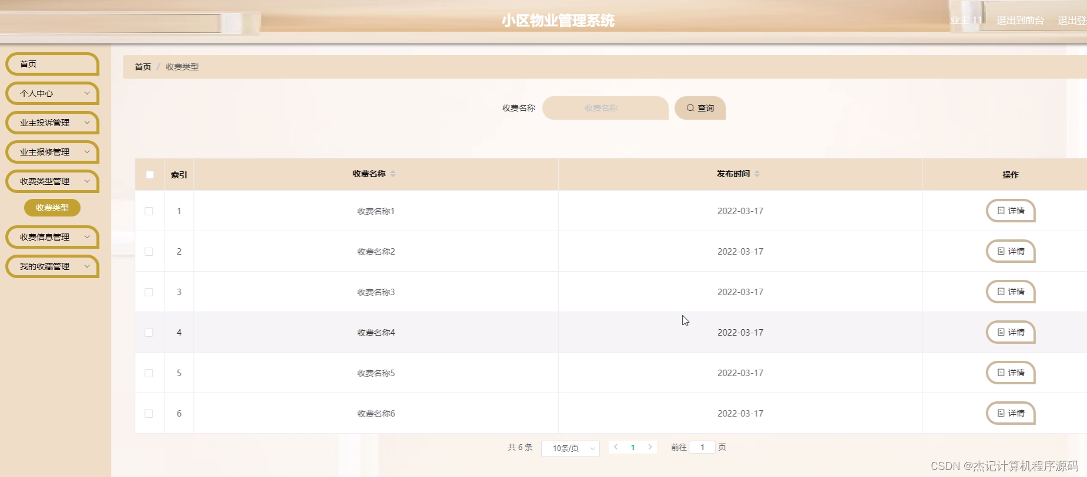Expand the 业主投诉管理 sidebar menu

[x=52, y=123]
